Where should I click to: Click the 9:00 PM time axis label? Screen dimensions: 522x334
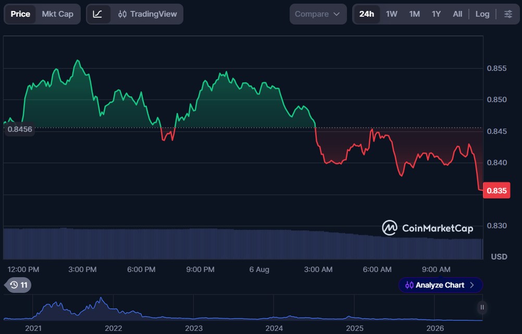(x=200, y=269)
